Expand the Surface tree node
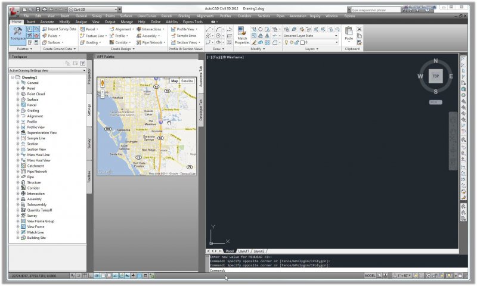477x286 pixels. (x=18, y=100)
